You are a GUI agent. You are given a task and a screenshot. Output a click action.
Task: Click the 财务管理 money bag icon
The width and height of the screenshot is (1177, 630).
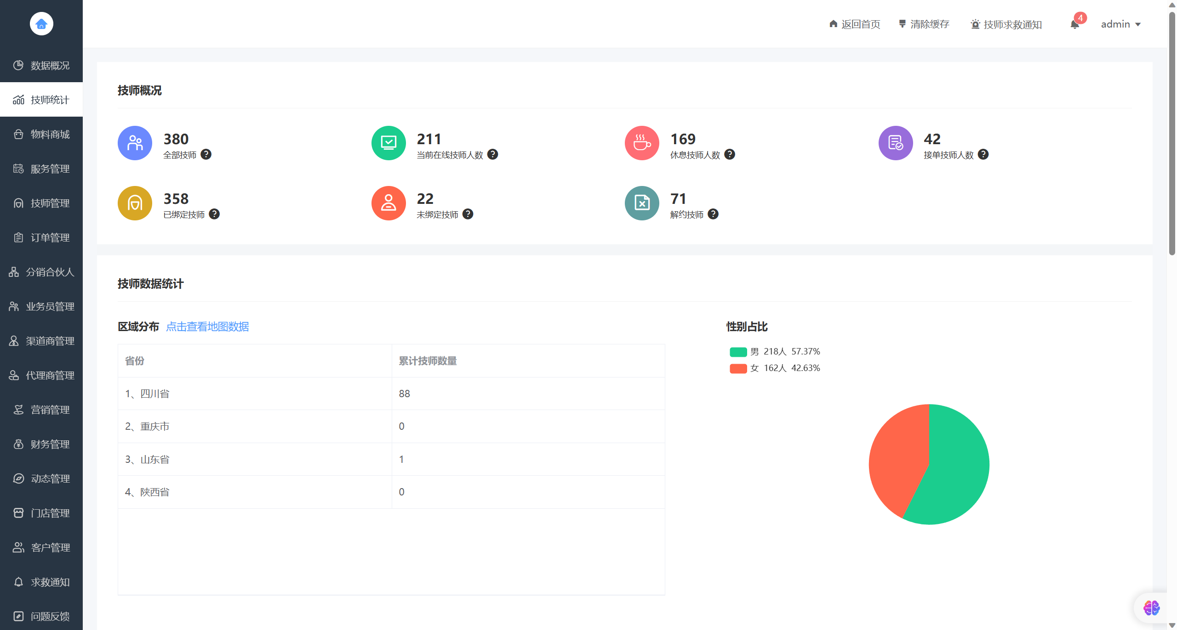[x=18, y=444]
